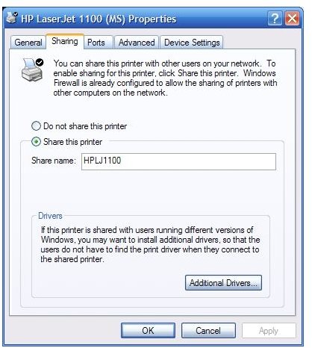Click the Cancel button

[208, 330]
